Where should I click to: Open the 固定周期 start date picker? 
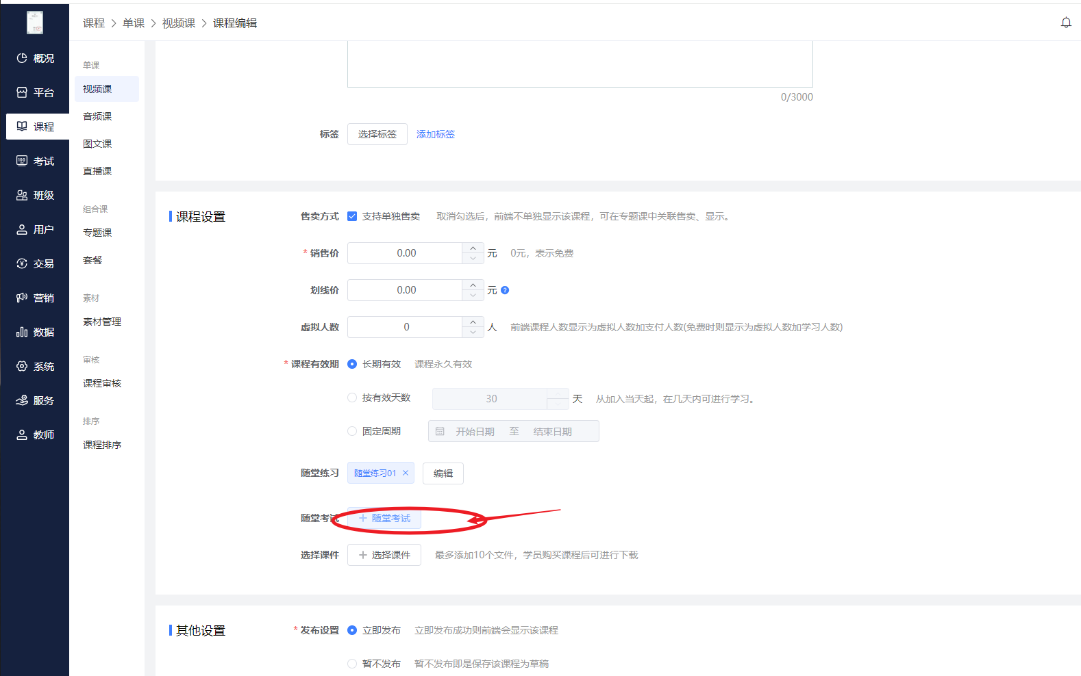pyautogui.click(x=475, y=432)
